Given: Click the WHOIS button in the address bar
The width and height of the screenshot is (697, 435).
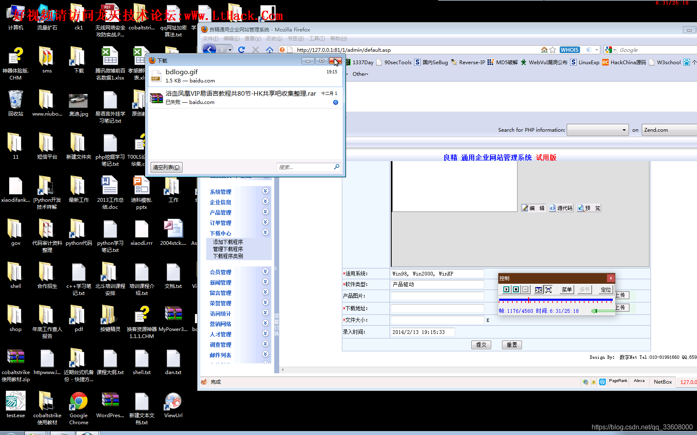Looking at the screenshot, I should click(569, 50).
